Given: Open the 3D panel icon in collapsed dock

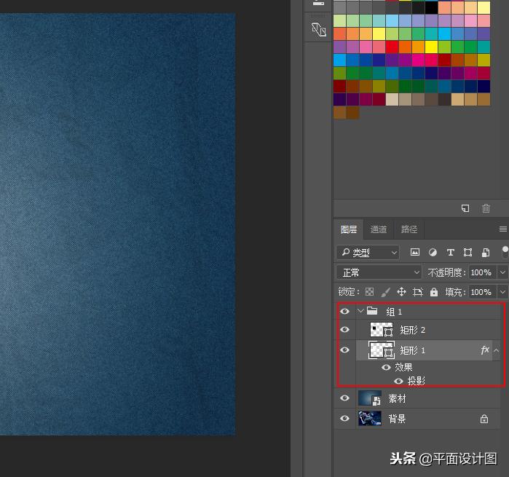Looking at the screenshot, I should click(x=319, y=30).
